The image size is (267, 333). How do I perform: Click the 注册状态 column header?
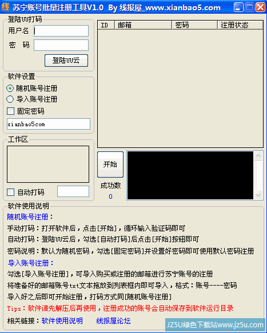[x=240, y=25]
